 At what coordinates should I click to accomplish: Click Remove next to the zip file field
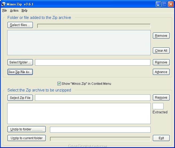coord(161,98)
